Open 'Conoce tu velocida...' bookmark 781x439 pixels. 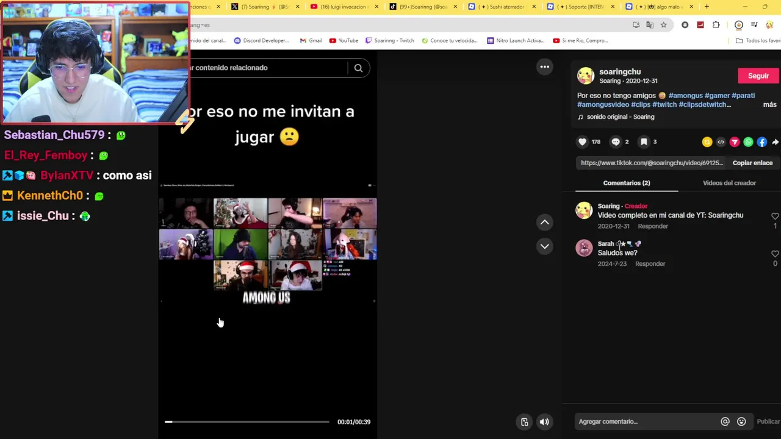pyautogui.click(x=449, y=41)
